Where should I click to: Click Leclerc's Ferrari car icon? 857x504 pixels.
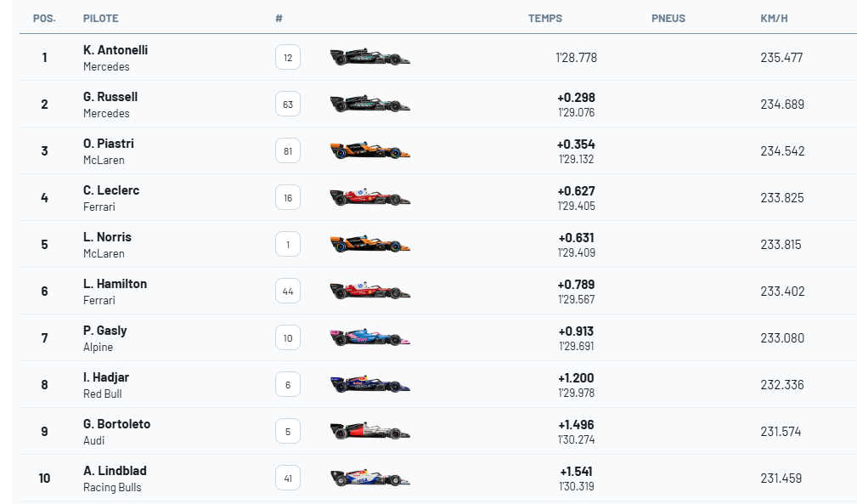369,198
